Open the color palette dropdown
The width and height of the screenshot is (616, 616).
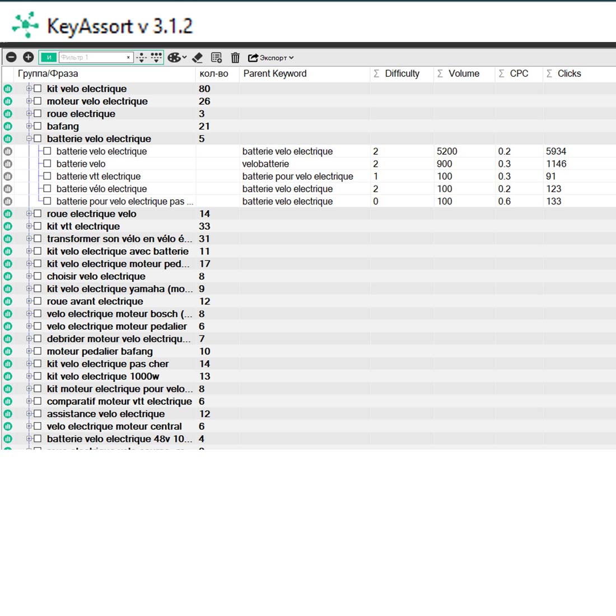click(176, 58)
